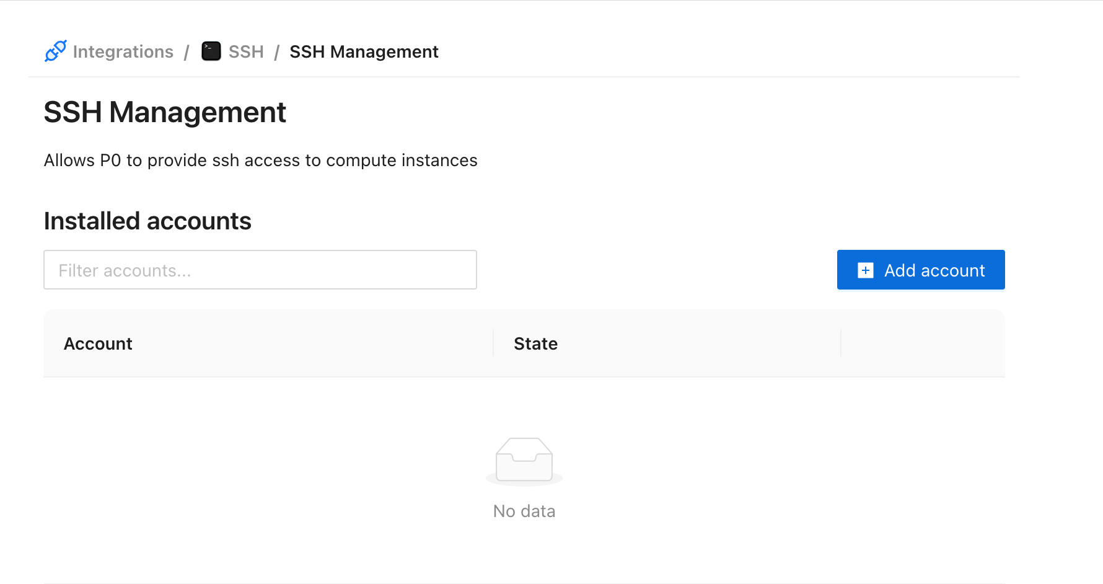Click the Integrations plug icon
Image resolution: width=1103 pixels, height=584 pixels.
[x=55, y=51]
